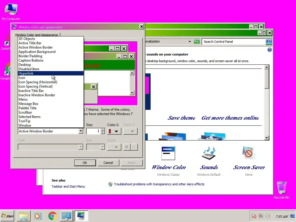
Task: Click the green refresh icon by address bar
Action: (x=197, y=42)
